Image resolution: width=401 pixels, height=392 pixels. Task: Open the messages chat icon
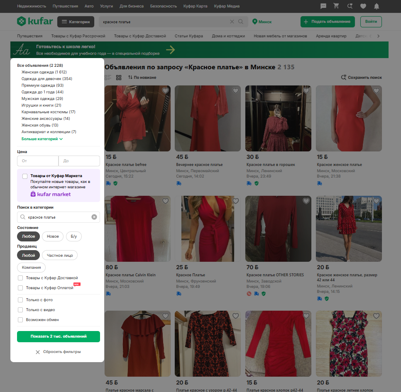click(x=323, y=6)
